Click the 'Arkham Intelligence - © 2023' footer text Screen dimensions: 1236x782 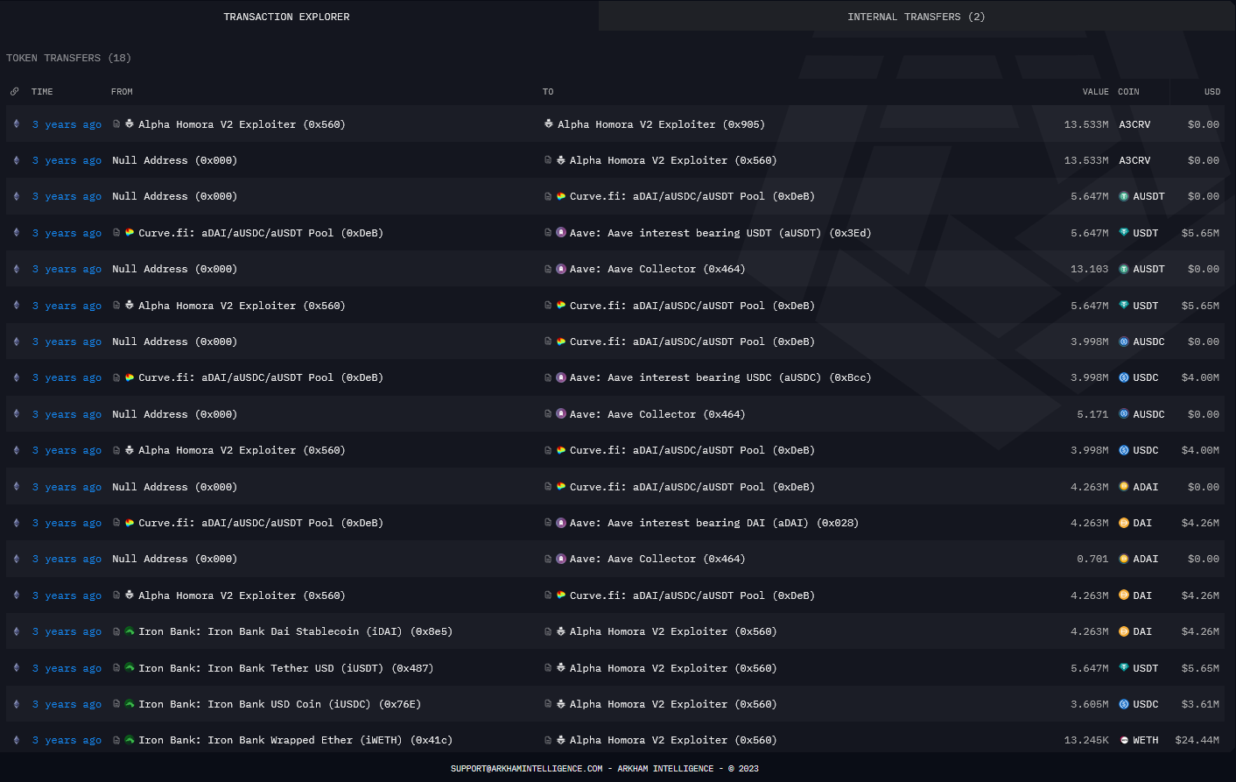(x=688, y=769)
